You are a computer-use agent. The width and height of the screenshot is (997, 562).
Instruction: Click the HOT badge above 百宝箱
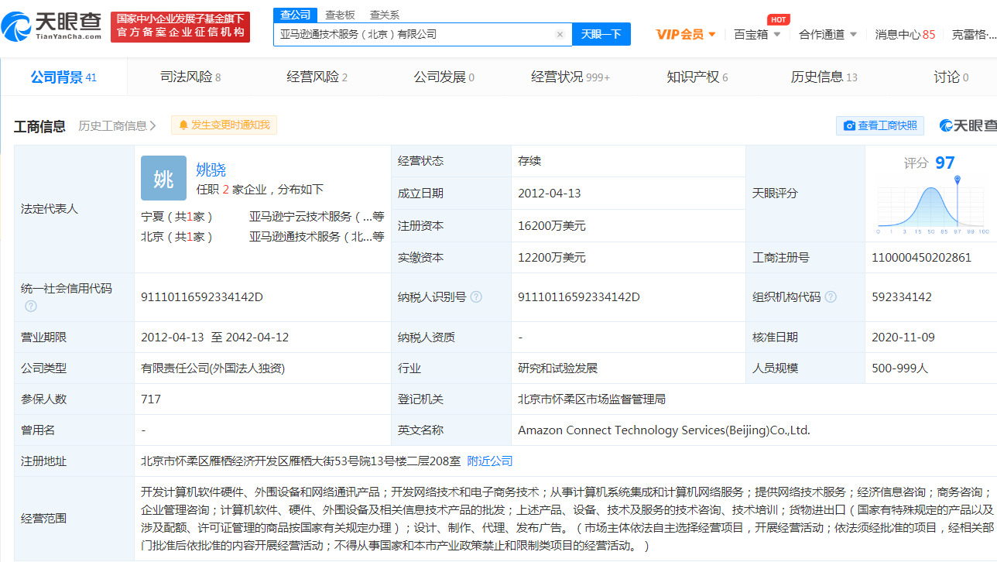point(778,19)
